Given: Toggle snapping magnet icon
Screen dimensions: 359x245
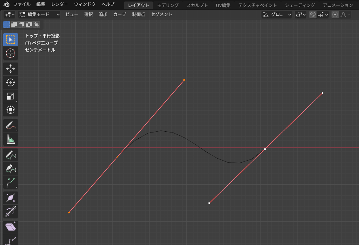Looking at the screenshot, I should [312, 14].
